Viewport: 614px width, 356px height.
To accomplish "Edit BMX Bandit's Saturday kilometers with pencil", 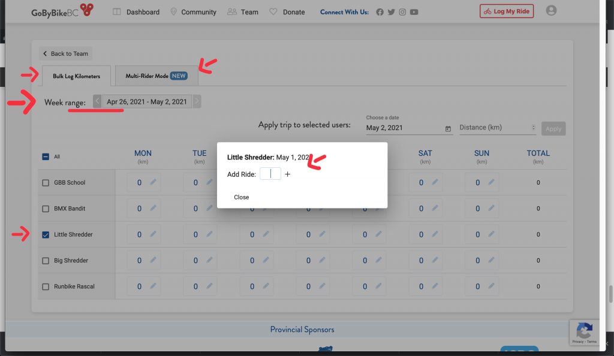I will click(x=435, y=208).
